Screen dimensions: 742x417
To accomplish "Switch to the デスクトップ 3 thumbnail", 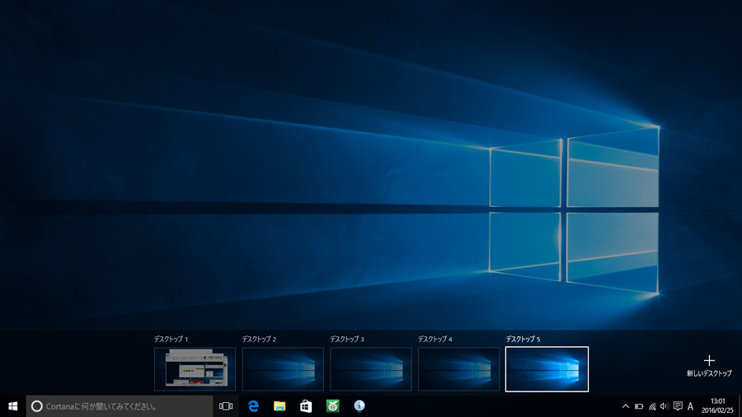I will pos(371,368).
